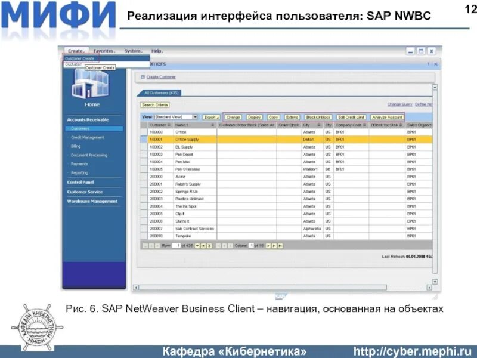The width and height of the screenshot is (477, 358).
Task: Open the Help menu
Action: point(157,51)
